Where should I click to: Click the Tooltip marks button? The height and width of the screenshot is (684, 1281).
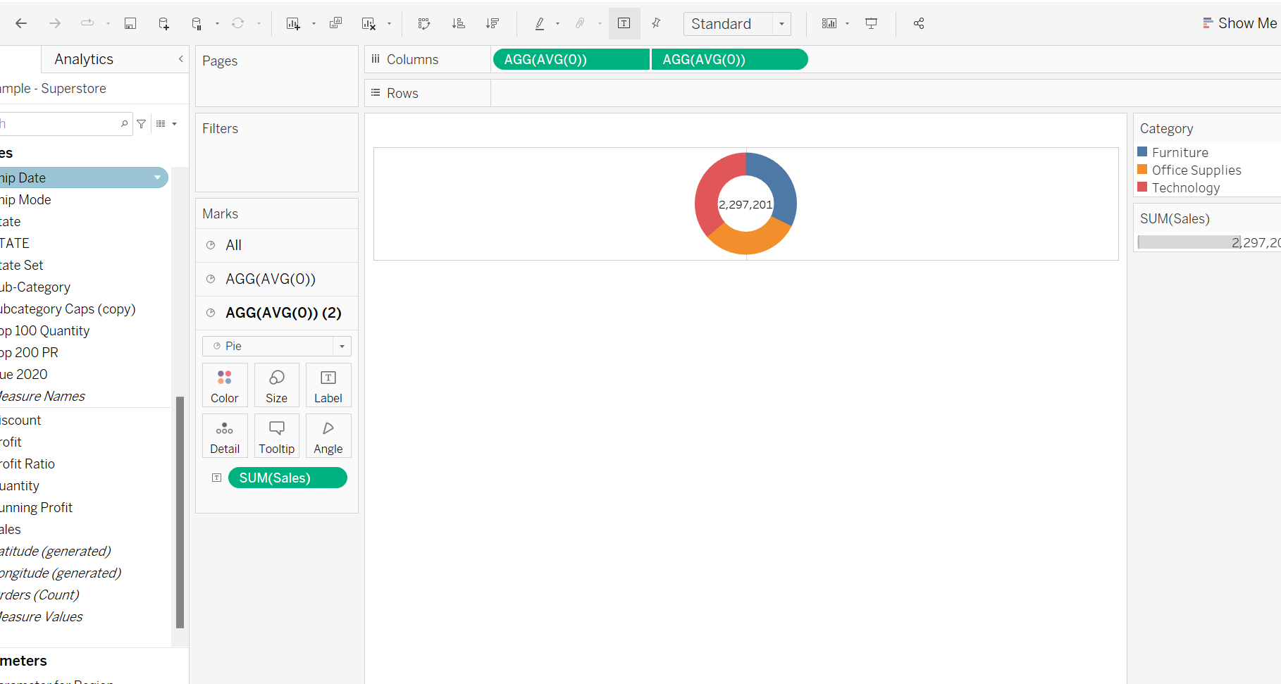pos(276,435)
